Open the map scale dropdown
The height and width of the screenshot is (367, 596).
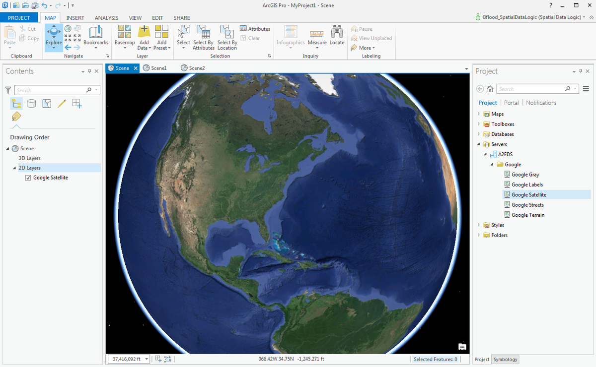click(x=147, y=359)
